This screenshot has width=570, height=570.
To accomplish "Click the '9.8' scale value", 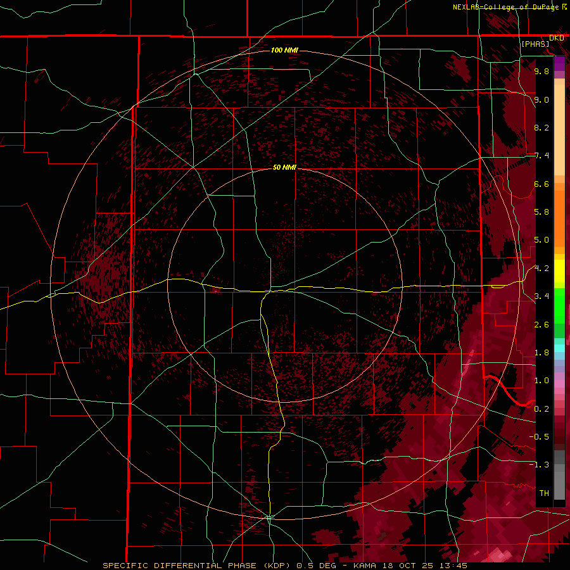I will click(541, 71).
